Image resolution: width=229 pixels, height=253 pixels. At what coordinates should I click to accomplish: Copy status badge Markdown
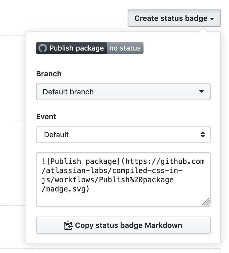[x=123, y=225]
